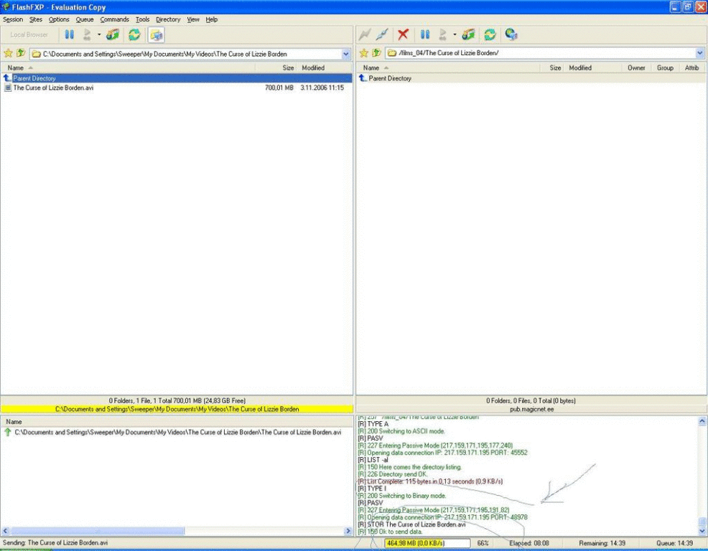Go up one folder in remote pane
Screen dimensions: 708x551
(376, 53)
